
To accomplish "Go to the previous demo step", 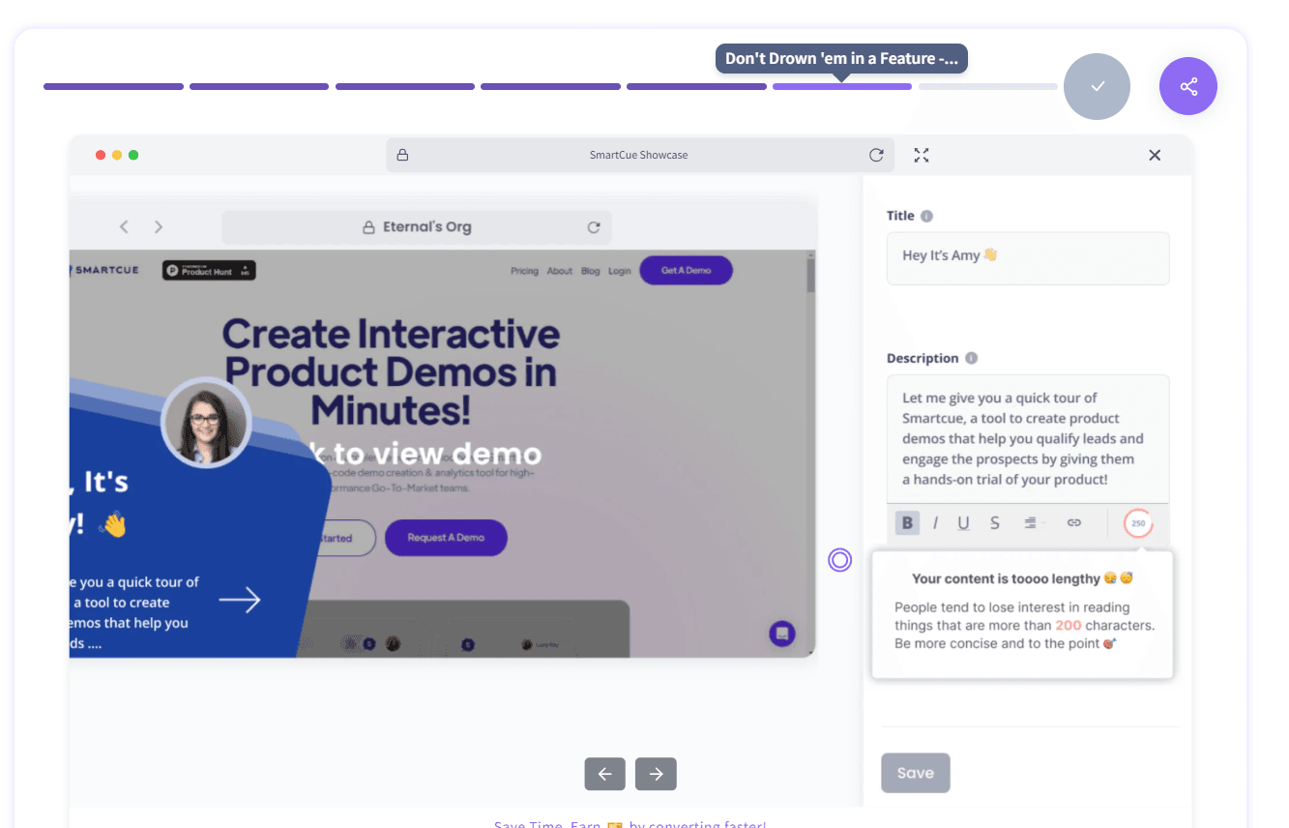I will [604, 774].
